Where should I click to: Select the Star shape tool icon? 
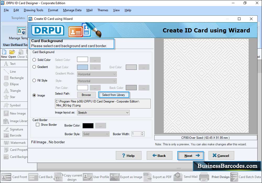6,97
